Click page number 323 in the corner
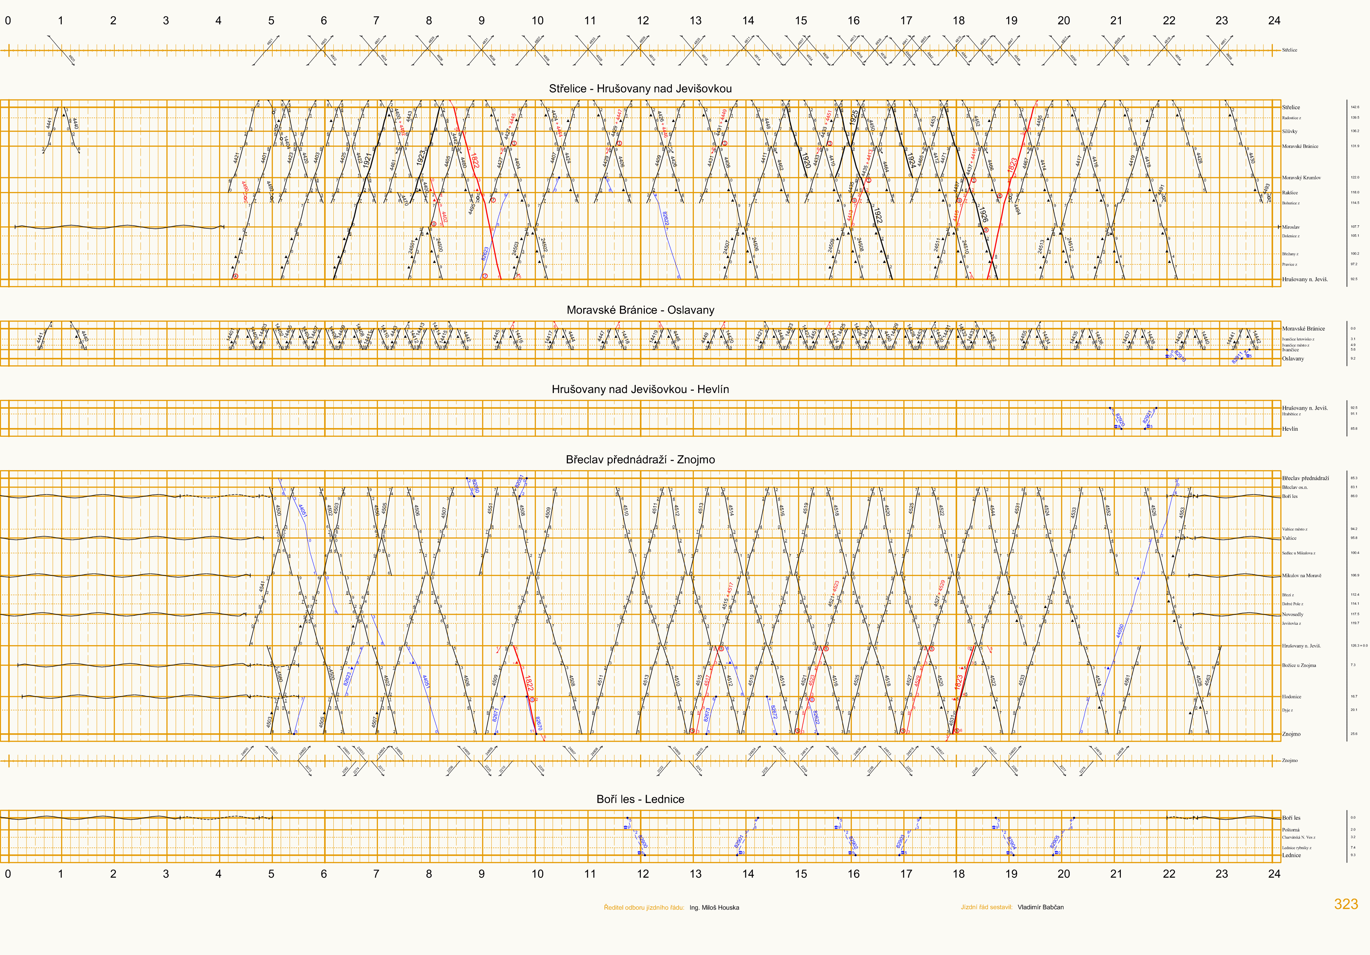1370x955 pixels. [1346, 904]
